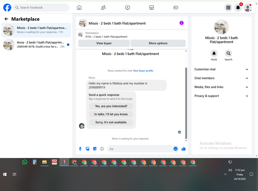Send quick reply 'Yes, are you interested?'
258x191 pixels.
(x=111, y=106)
